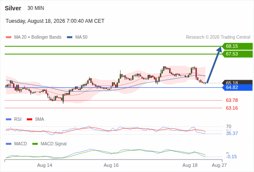Click the 64.82 blue pivot price tag

(x=237, y=88)
